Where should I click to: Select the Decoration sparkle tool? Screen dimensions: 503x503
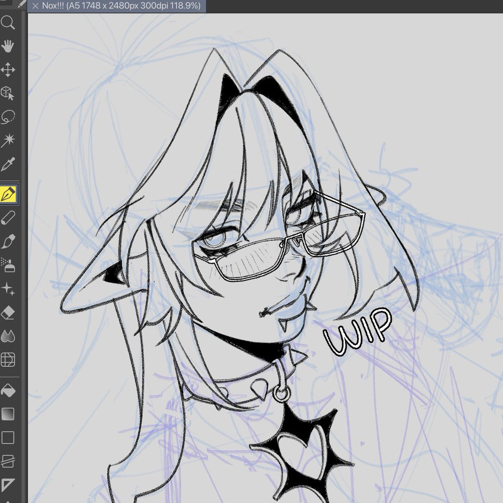coord(8,288)
